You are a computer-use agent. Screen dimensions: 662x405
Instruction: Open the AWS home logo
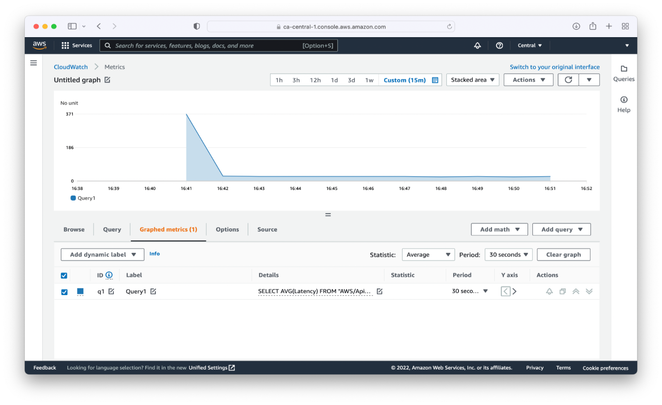click(x=39, y=45)
